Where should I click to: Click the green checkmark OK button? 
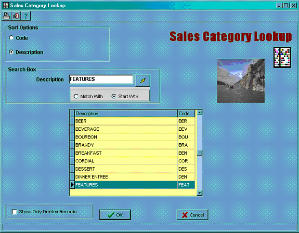[x=115, y=215]
